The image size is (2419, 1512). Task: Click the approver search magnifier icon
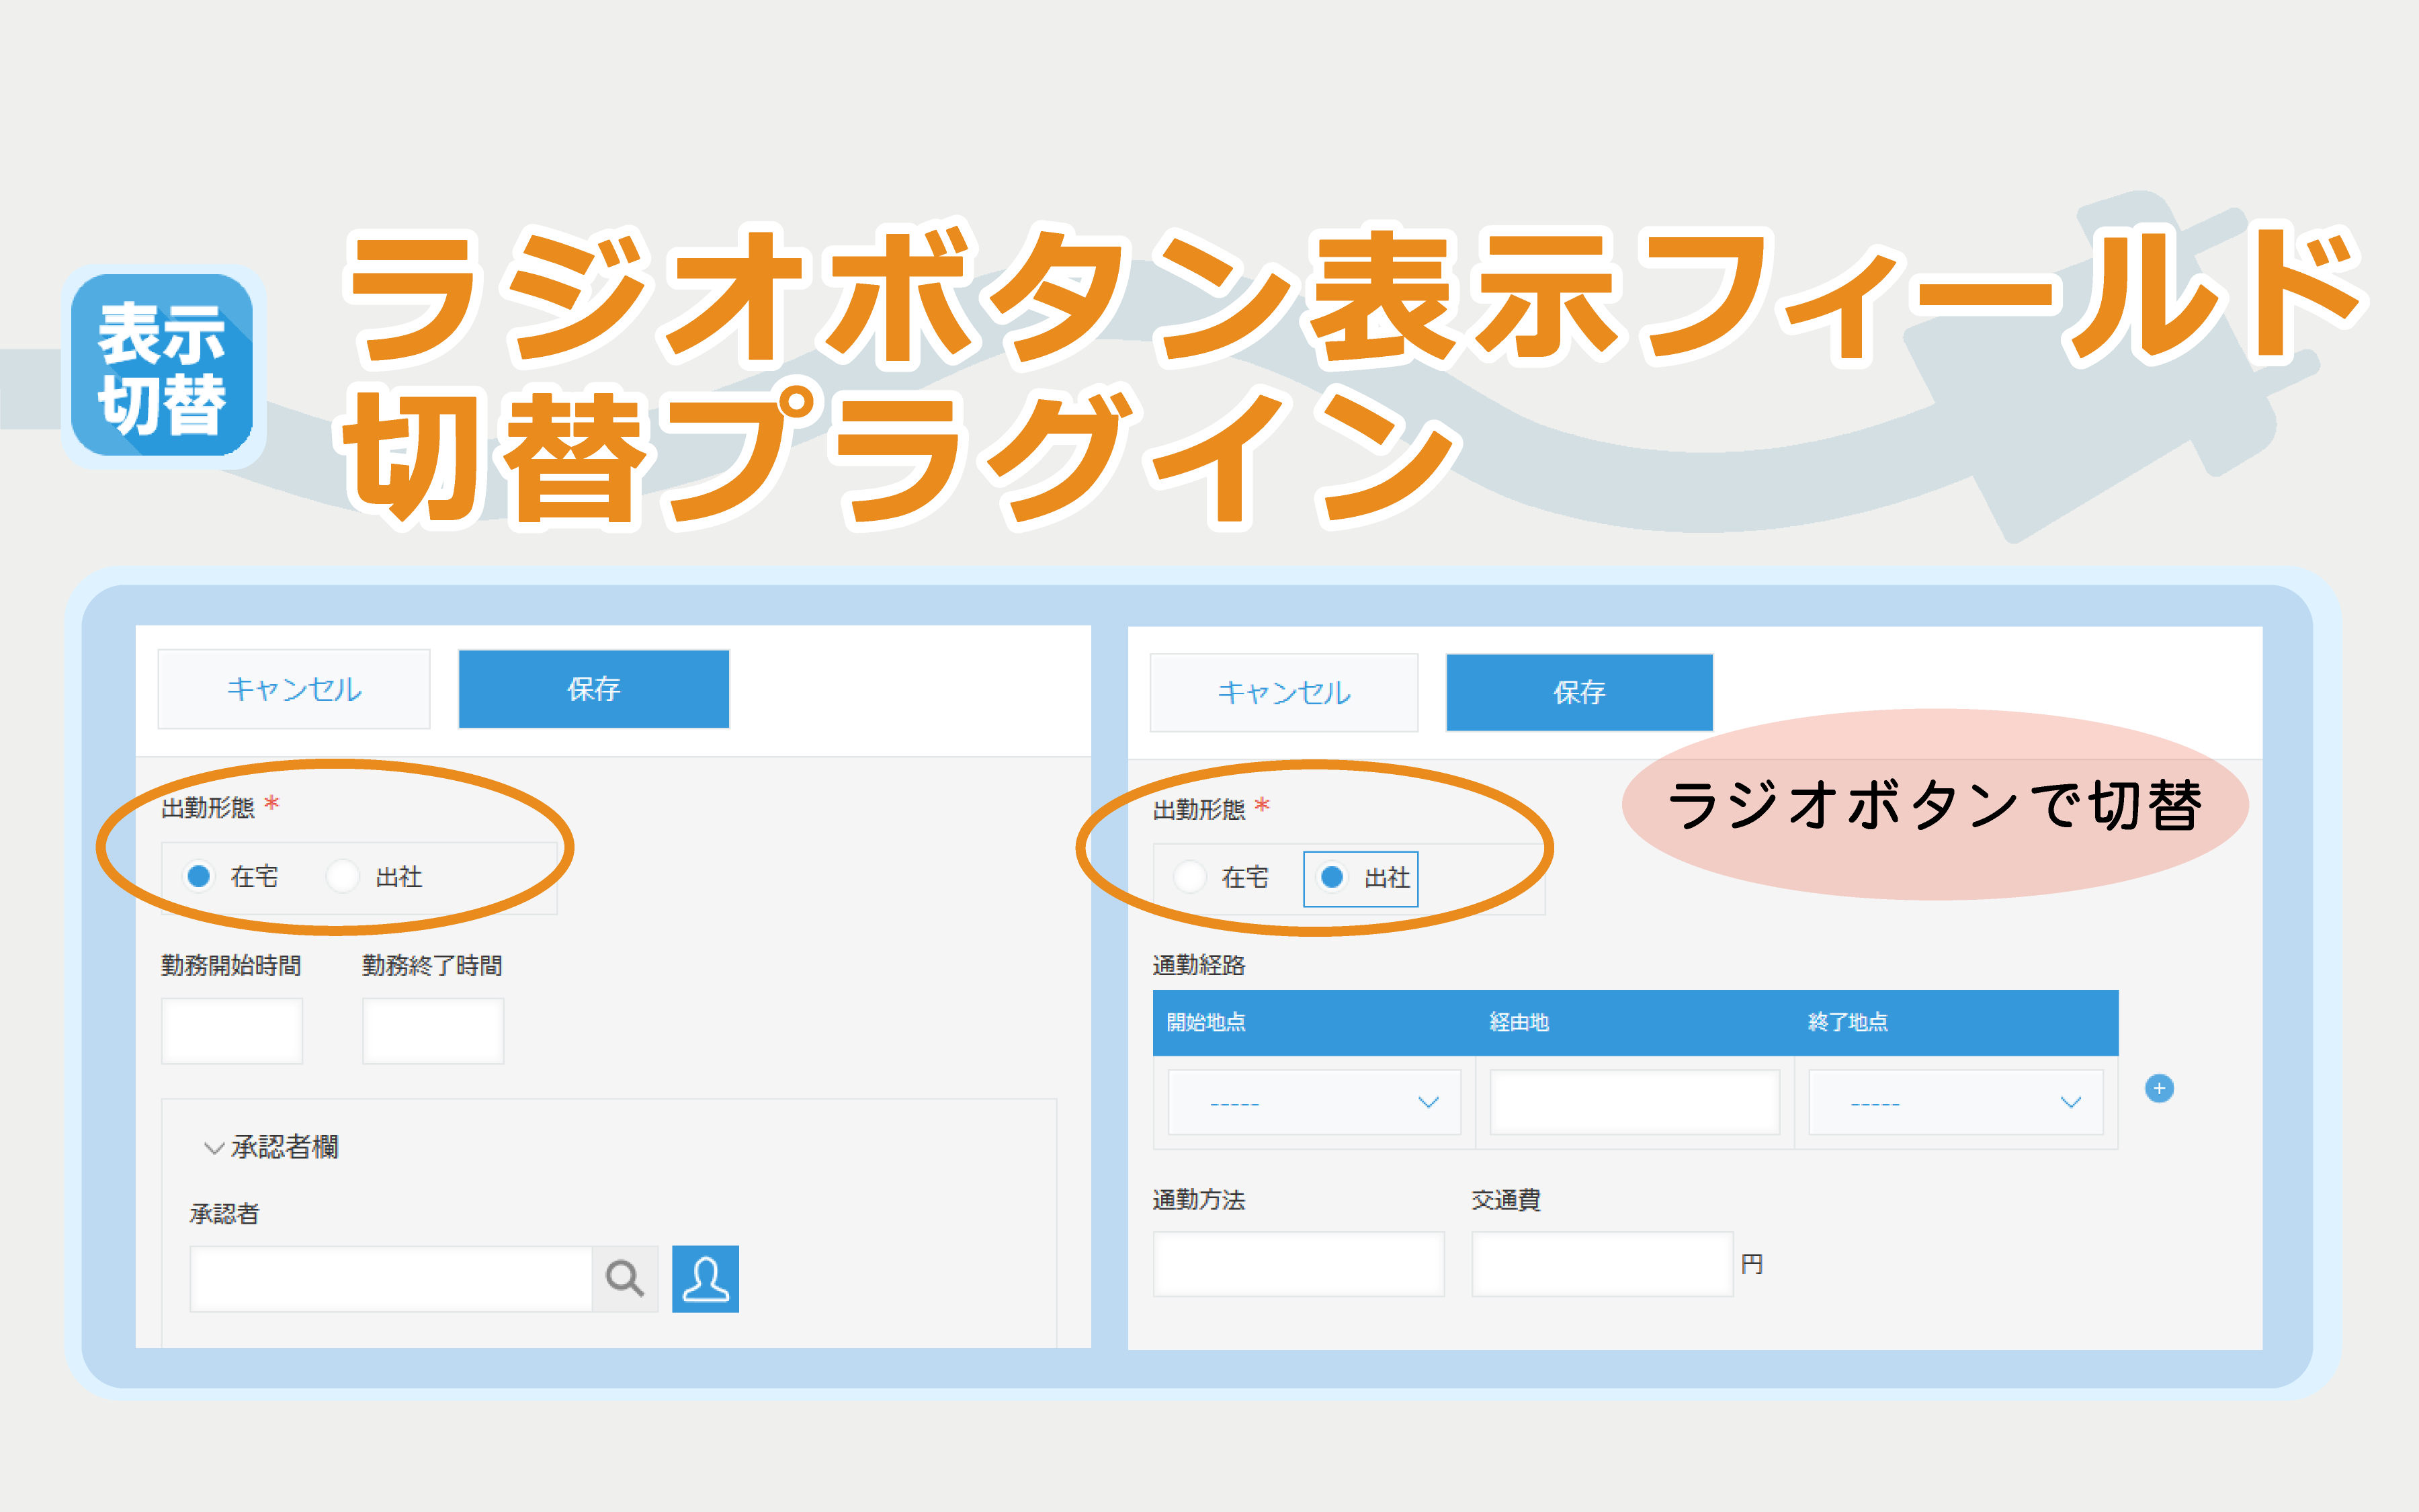[625, 1278]
